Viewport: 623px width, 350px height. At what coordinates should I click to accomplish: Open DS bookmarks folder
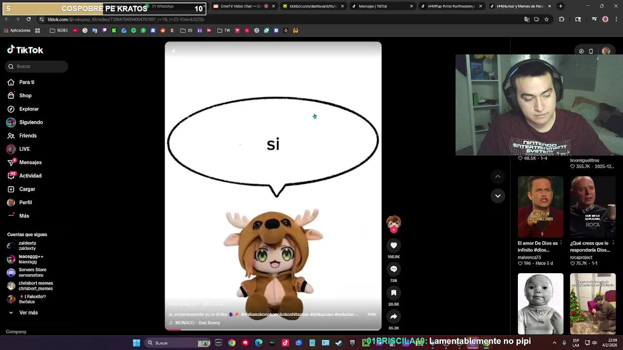186,30
